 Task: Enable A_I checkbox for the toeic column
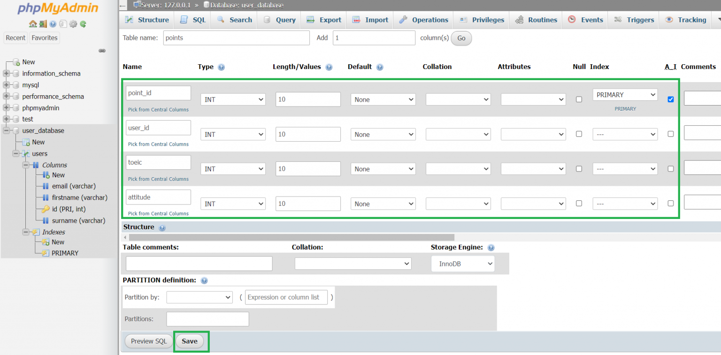[670, 169]
